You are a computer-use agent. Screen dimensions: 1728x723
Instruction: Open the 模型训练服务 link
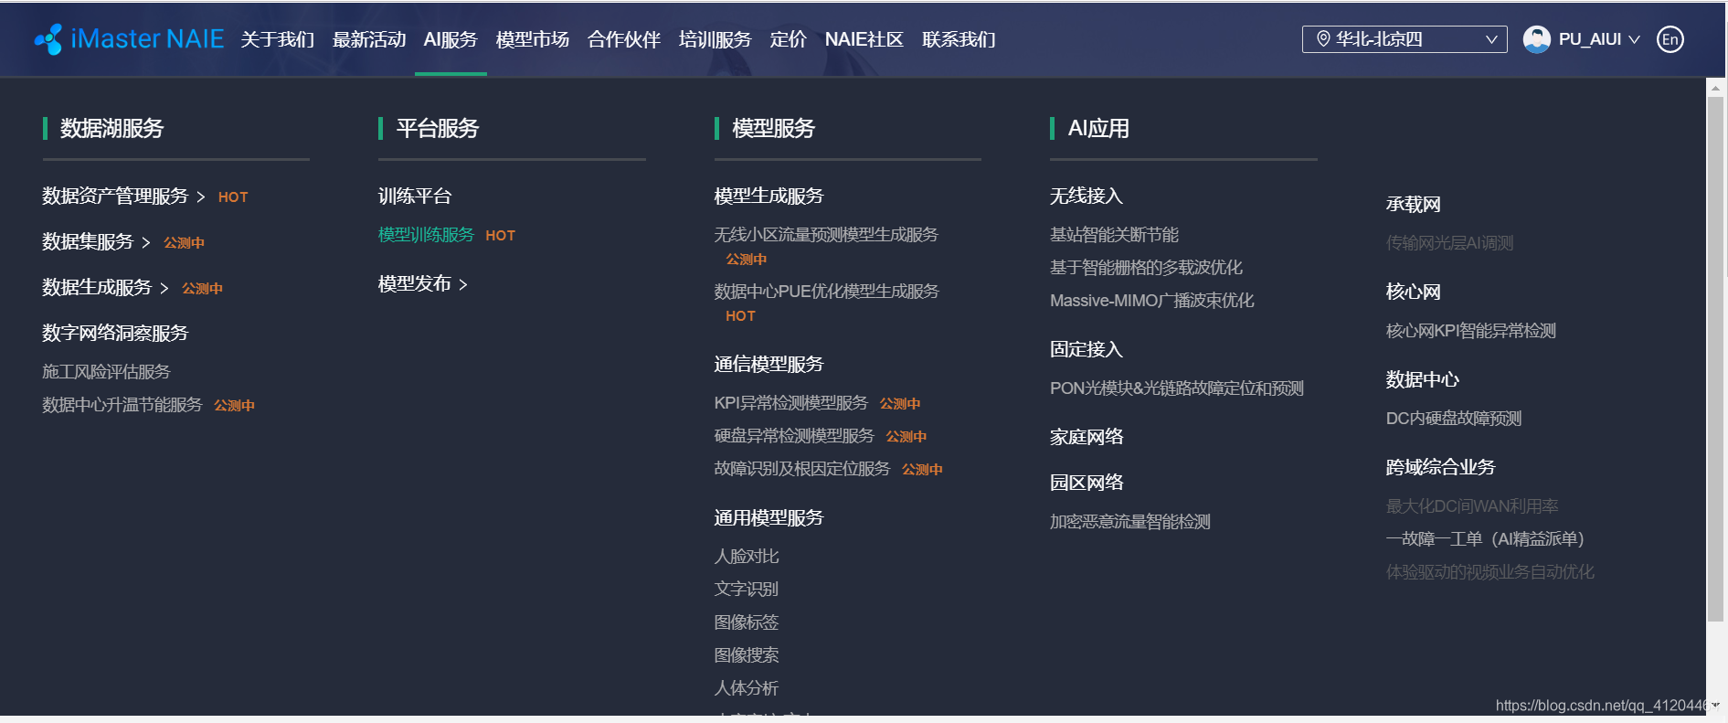pos(426,235)
